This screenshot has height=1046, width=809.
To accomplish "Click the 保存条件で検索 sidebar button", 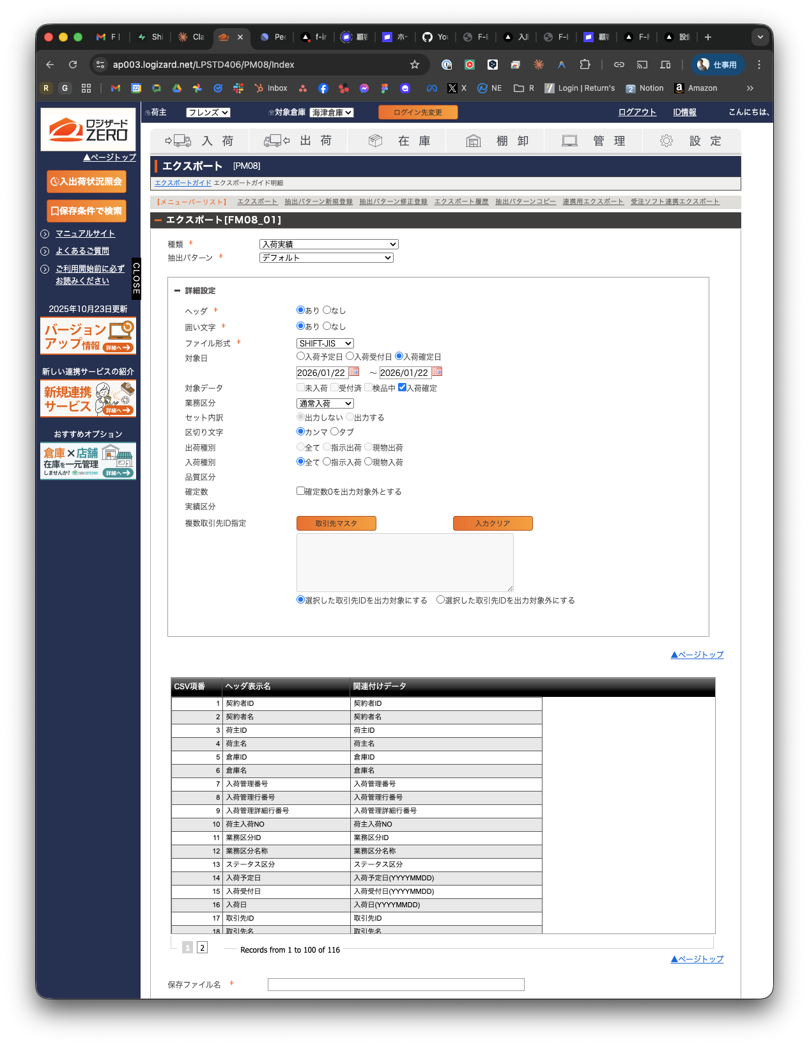I will click(86, 211).
